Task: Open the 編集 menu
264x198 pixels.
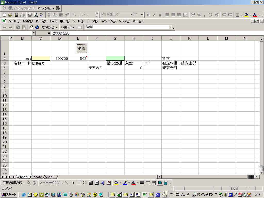Action: (28, 21)
